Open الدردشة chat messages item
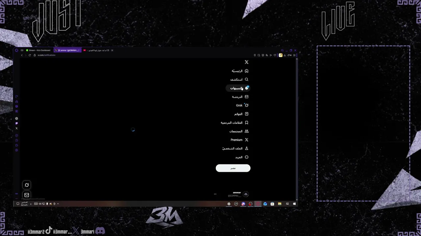The width and height of the screenshot is (421, 236). pyautogui.click(x=240, y=97)
